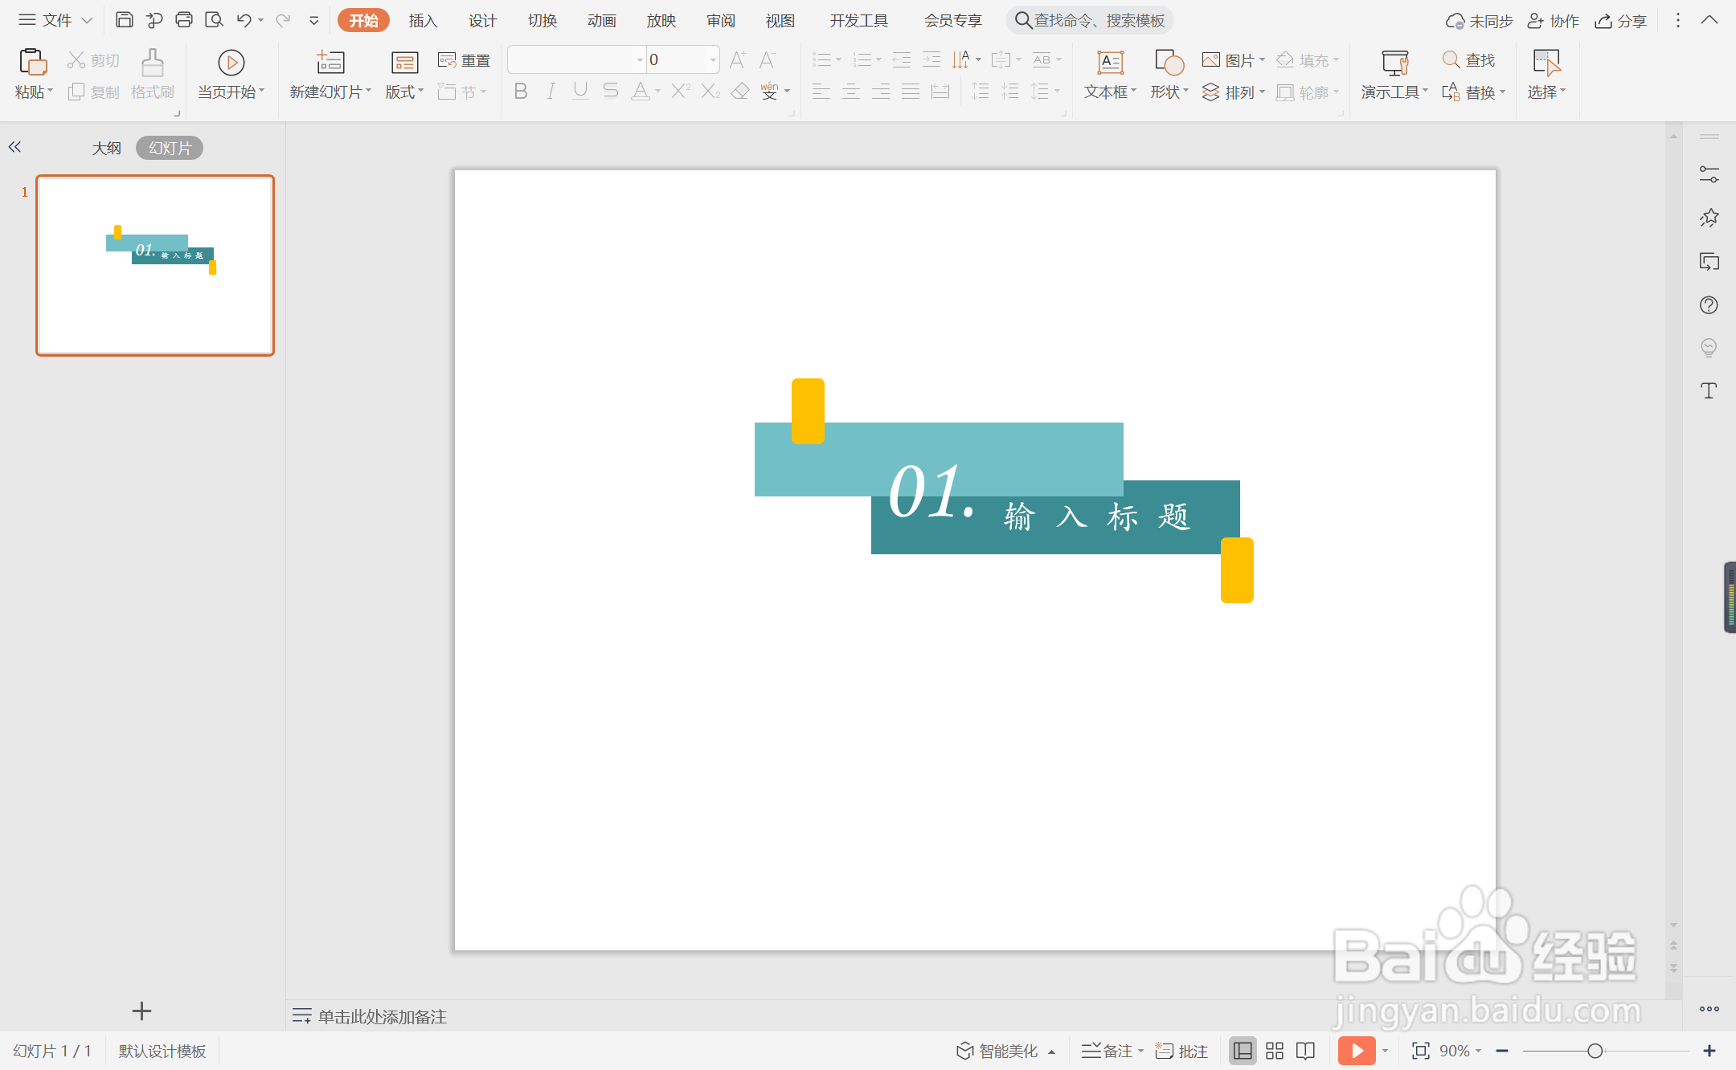1736x1070 pixels.
Task: Click the Print icon
Action: [x=184, y=20]
